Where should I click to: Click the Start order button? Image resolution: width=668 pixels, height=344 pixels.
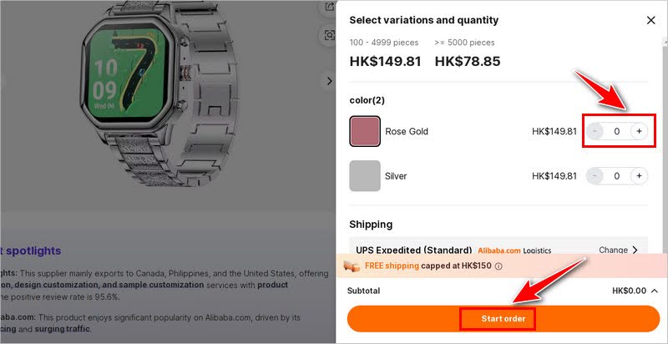click(x=503, y=319)
